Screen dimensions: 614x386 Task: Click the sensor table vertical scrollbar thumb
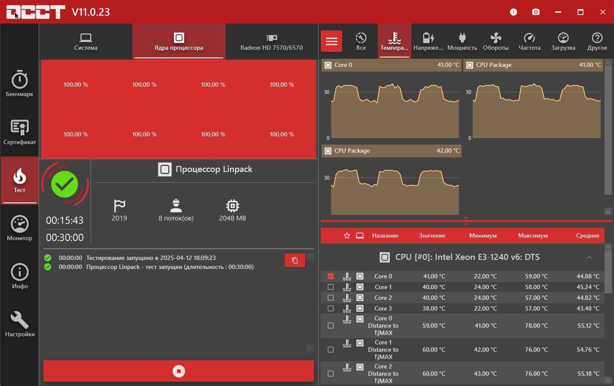coord(609,272)
